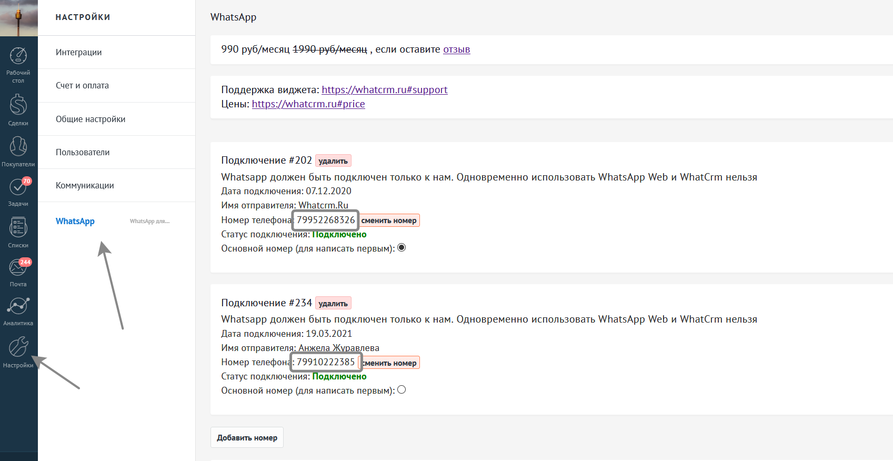Delete connection #202 with удалить
The height and width of the screenshot is (461, 893).
coord(333,161)
